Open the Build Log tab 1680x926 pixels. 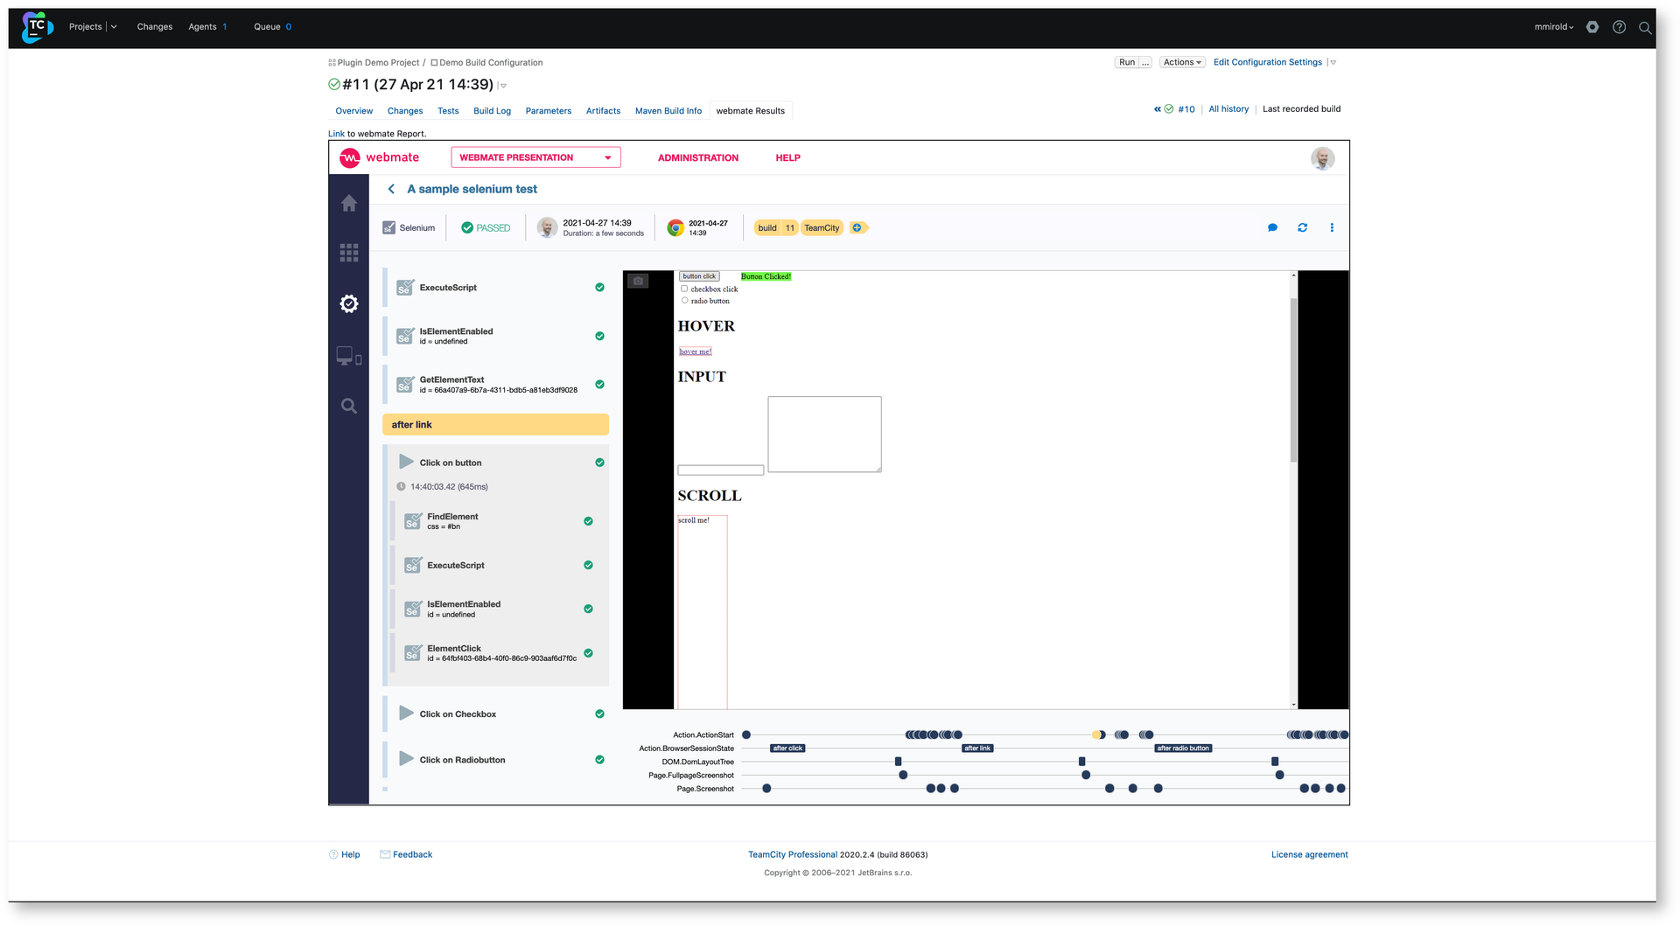tap(492, 111)
